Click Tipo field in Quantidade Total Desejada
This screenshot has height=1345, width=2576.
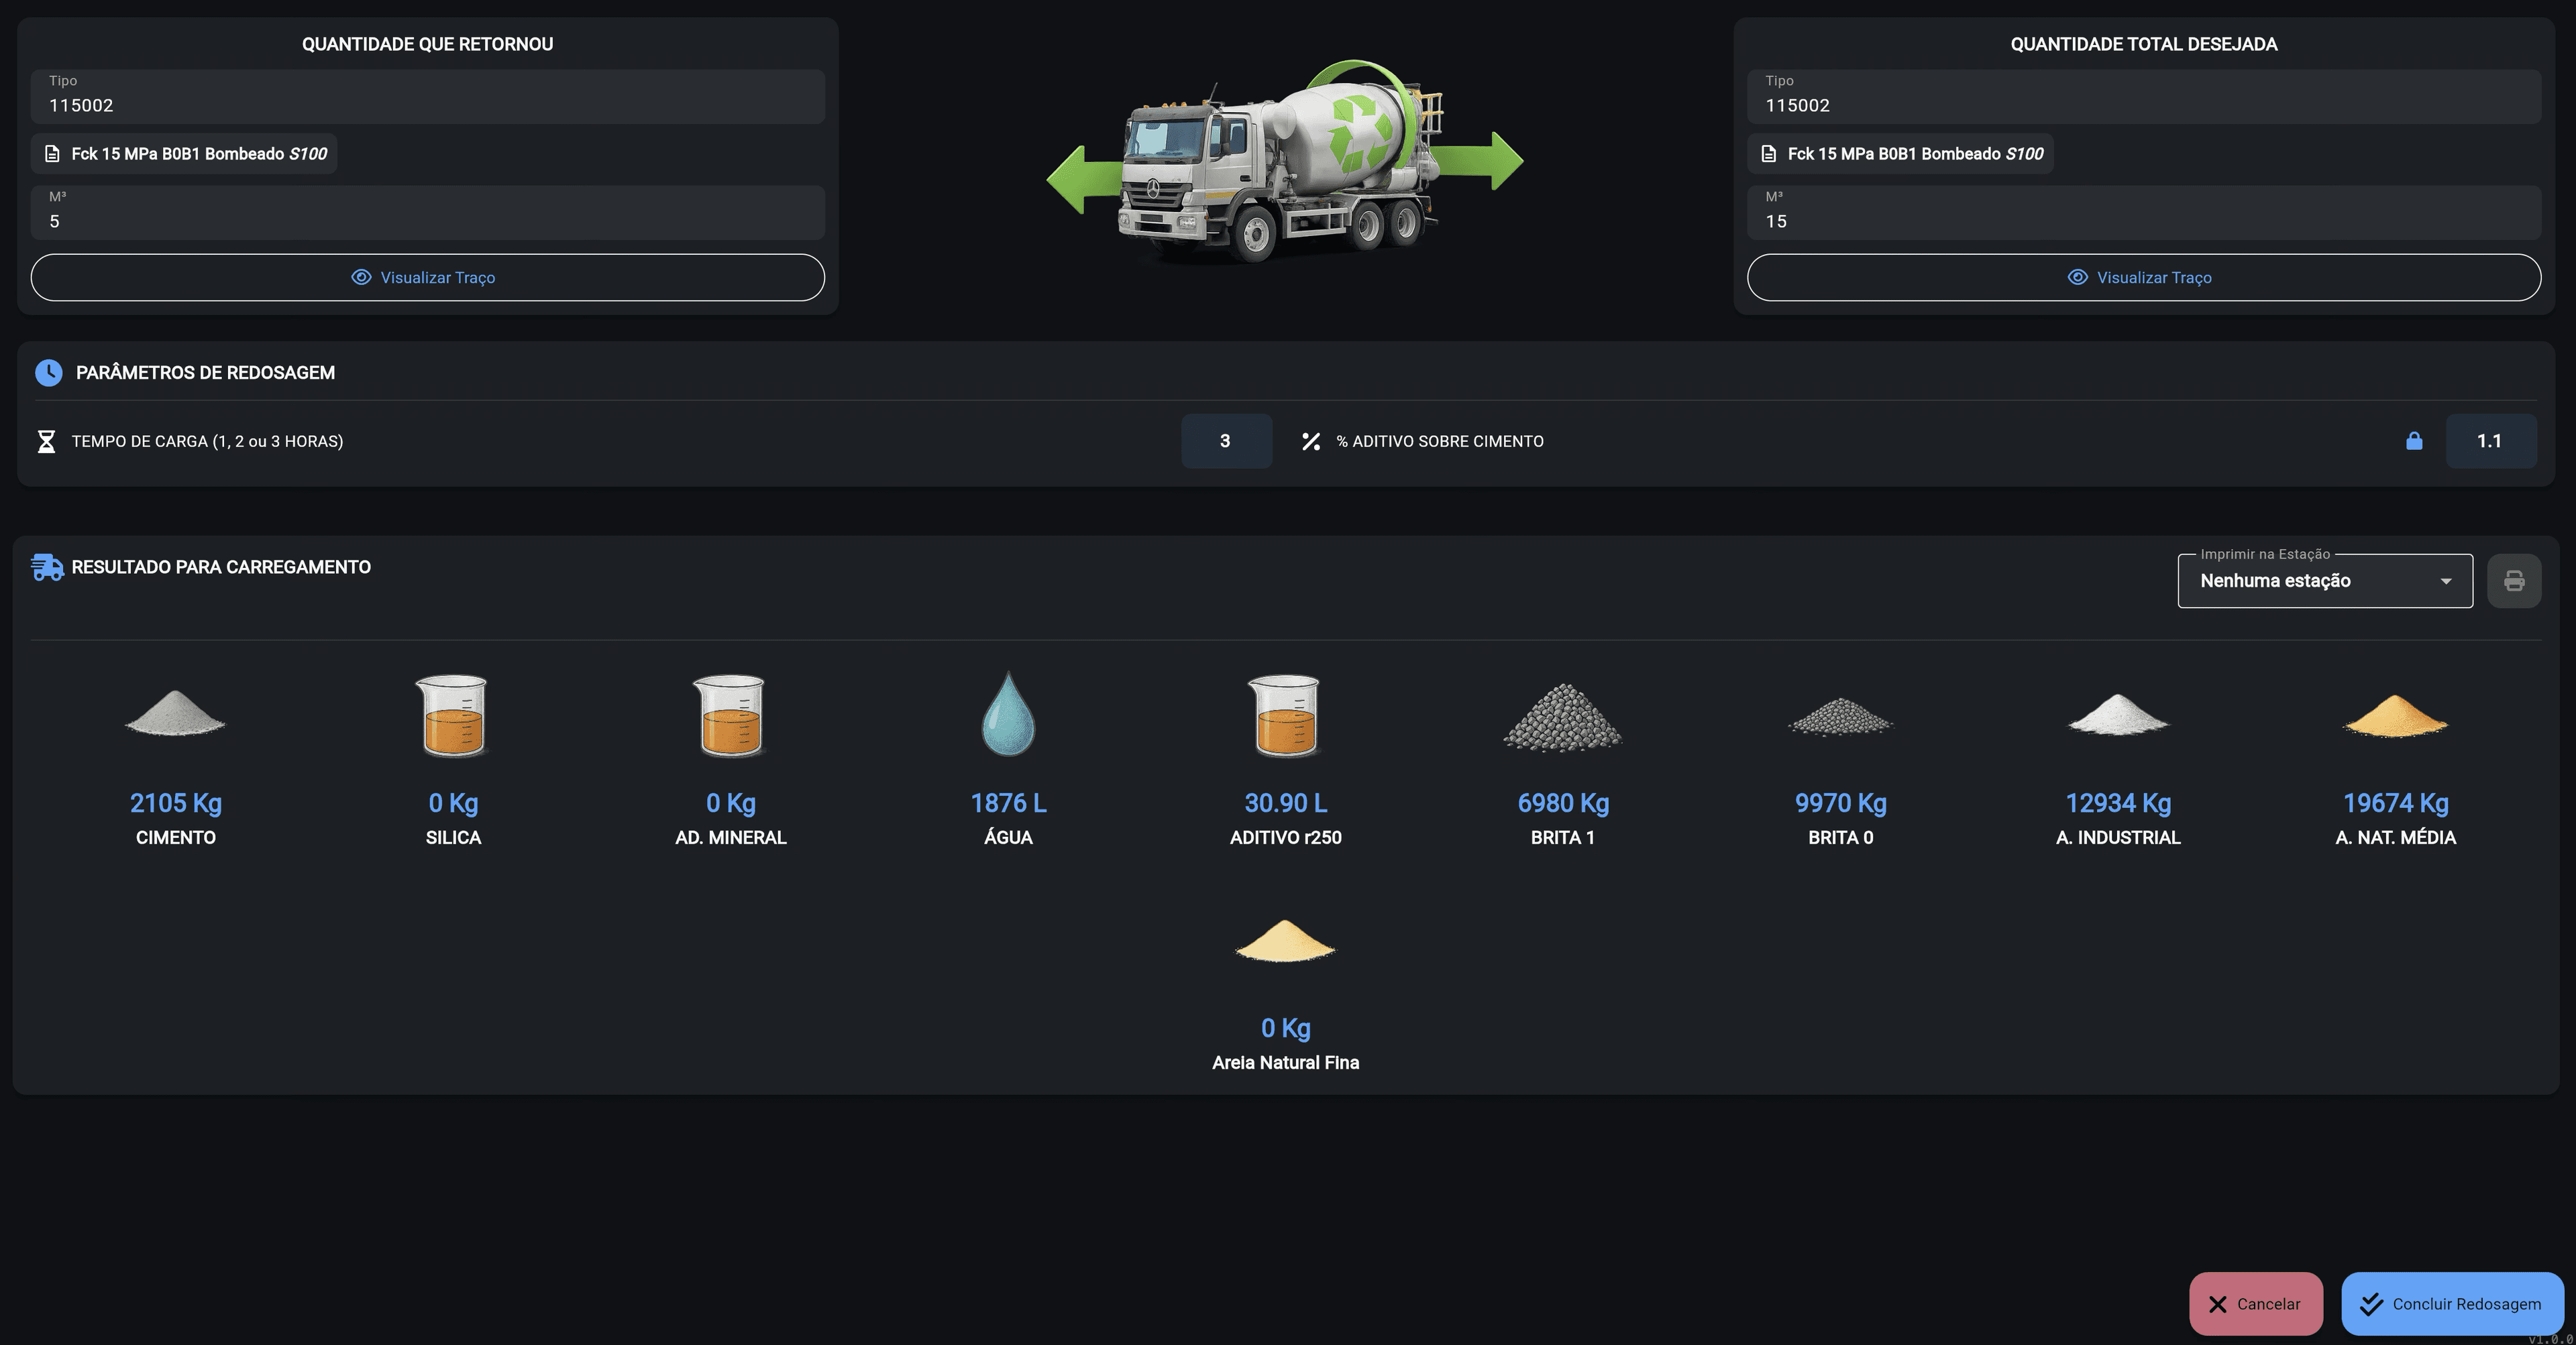point(2143,97)
